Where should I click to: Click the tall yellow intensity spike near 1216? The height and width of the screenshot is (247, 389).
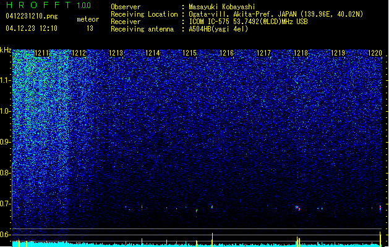(212, 240)
